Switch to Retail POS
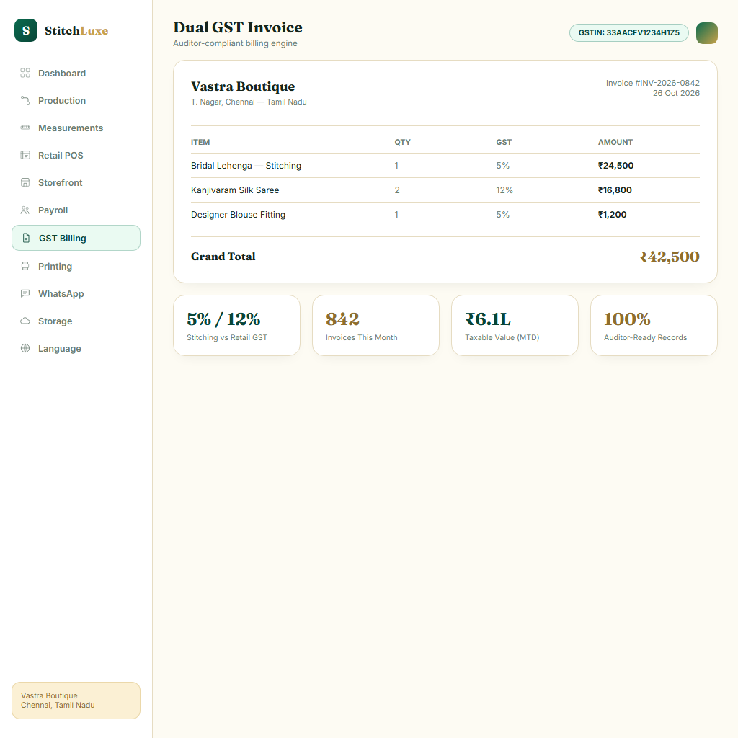This screenshot has height=738, width=738. pos(76,155)
